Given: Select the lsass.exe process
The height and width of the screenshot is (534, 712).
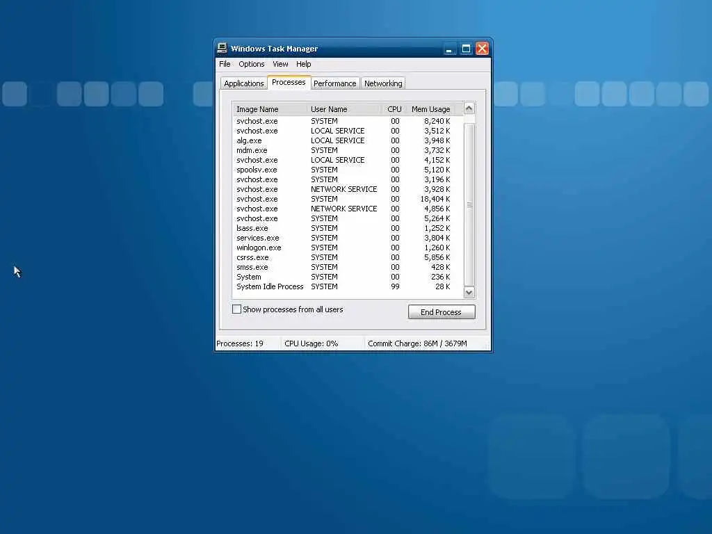Looking at the screenshot, I should pyautogui.click(x=343, y=228).
